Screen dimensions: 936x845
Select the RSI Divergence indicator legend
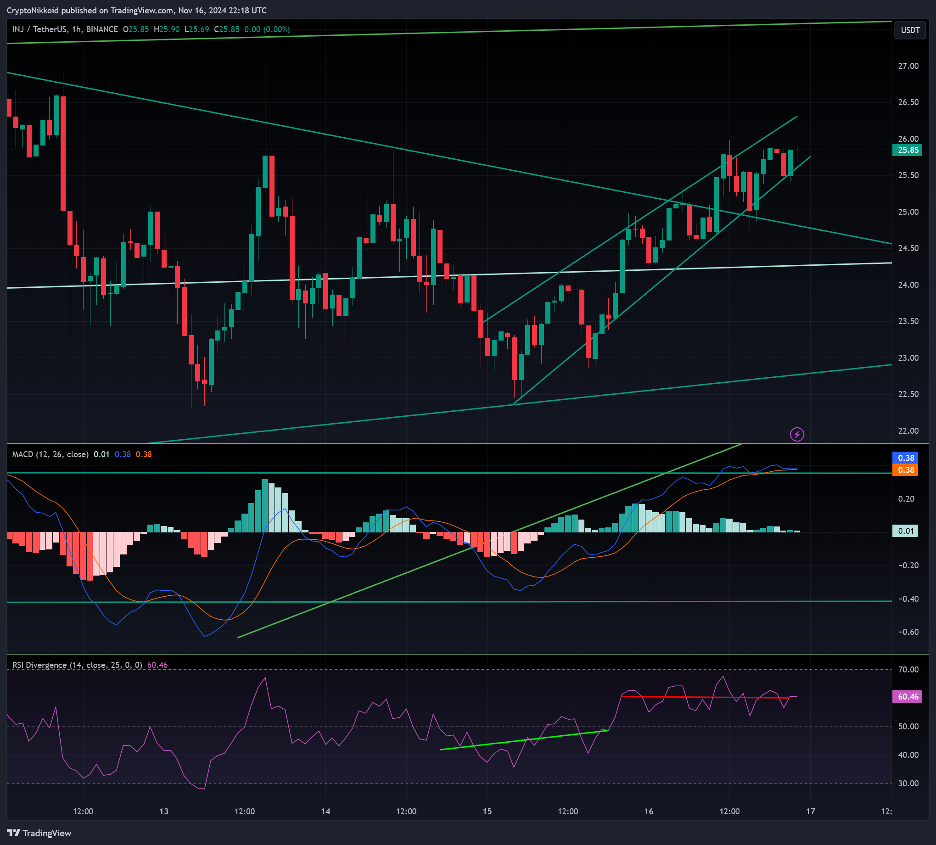tap(77, 665)
